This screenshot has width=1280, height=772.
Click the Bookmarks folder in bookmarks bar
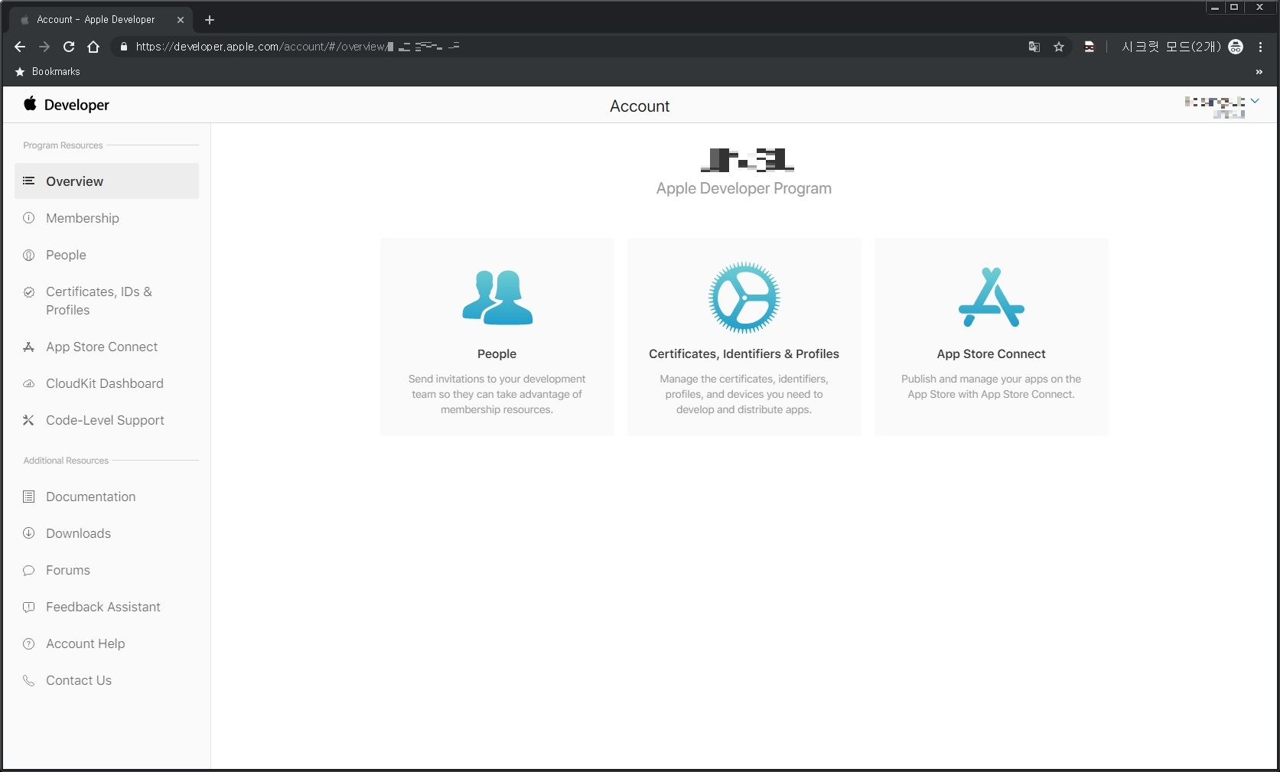point(47,72)
